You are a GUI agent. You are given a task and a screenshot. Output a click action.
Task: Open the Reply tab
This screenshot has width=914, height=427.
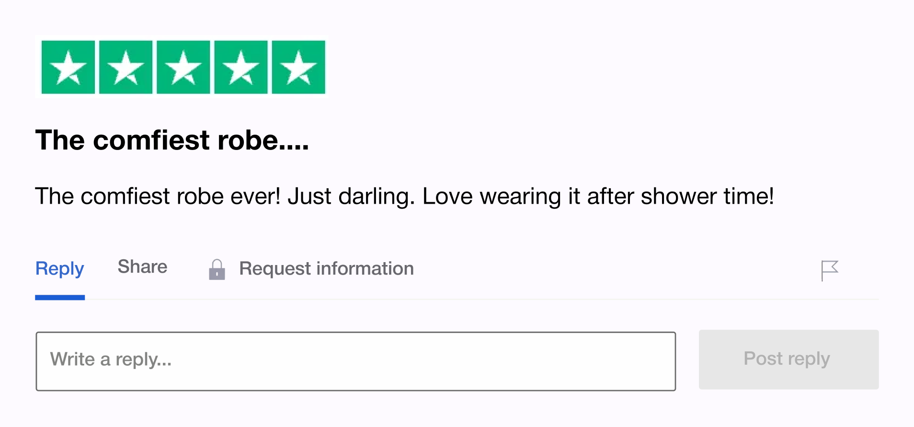pyautogui.click(x=60, y=269)
